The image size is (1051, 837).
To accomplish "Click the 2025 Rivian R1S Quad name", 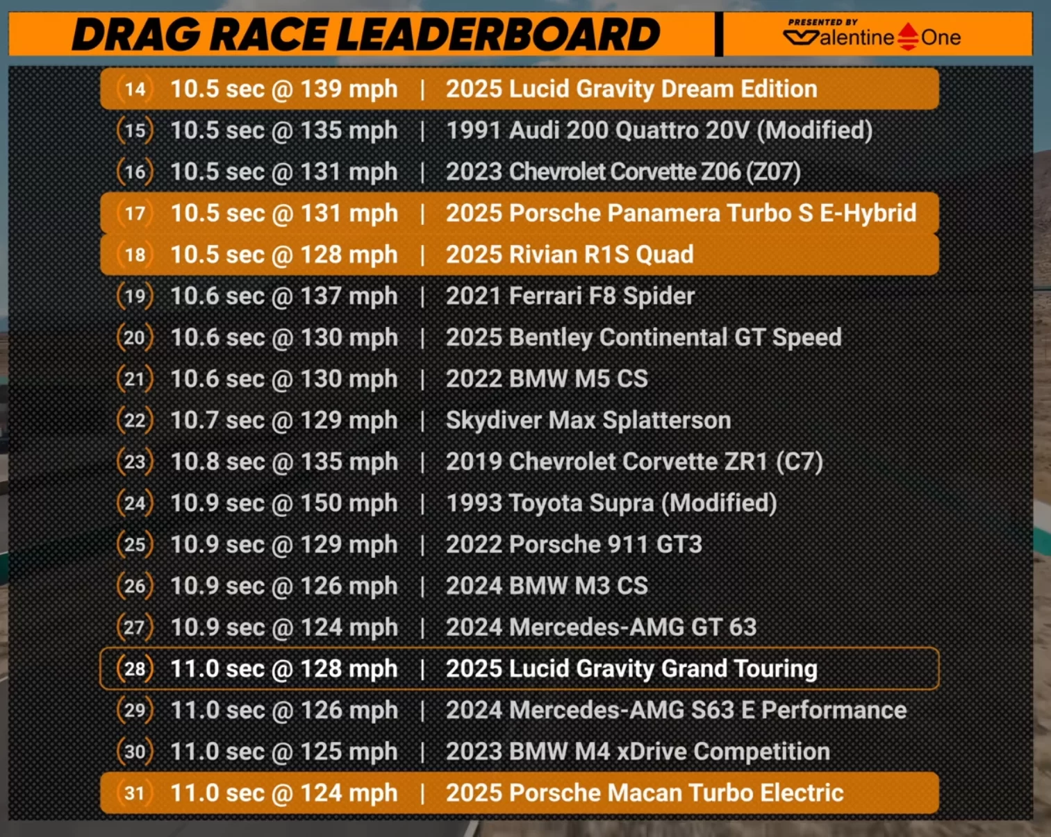I will pyautogui.click(x=570, y=255).
